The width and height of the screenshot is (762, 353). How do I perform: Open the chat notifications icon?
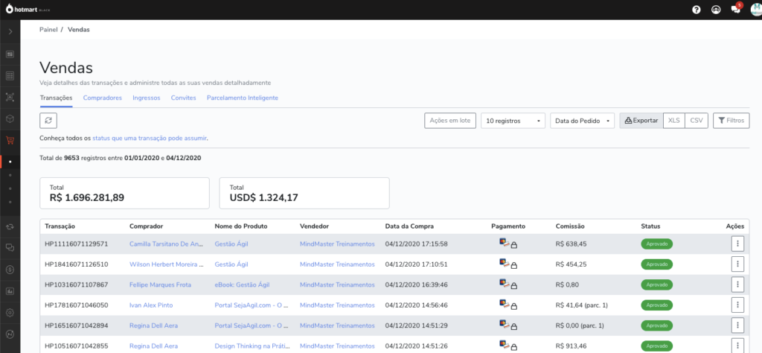pyautogui.click(x=736, y=9)
